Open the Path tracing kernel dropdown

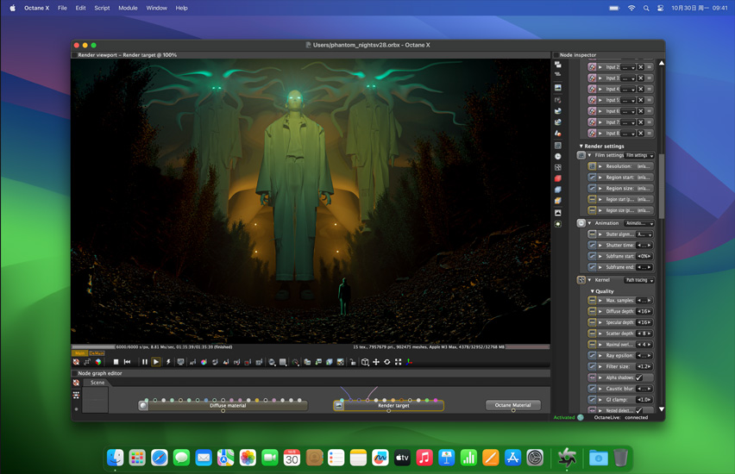[x=638, y=280]
